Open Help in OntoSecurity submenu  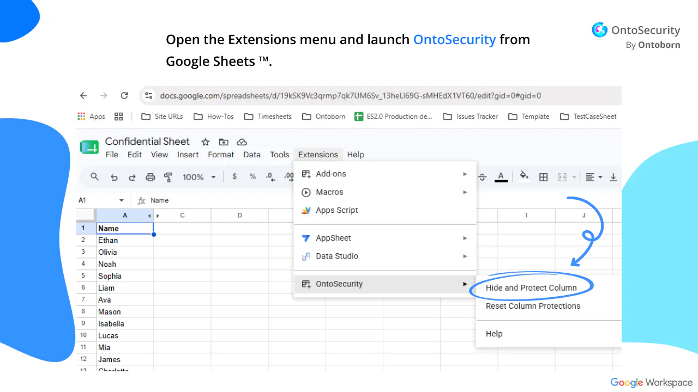pos(494,334)
